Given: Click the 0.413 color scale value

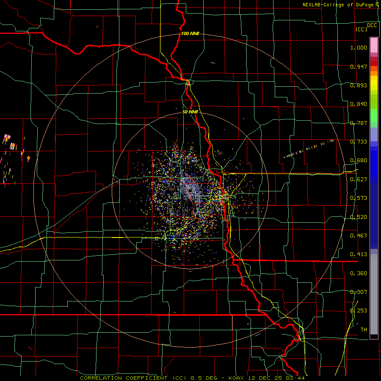Looking at the screenshot, I should point(359,254).
